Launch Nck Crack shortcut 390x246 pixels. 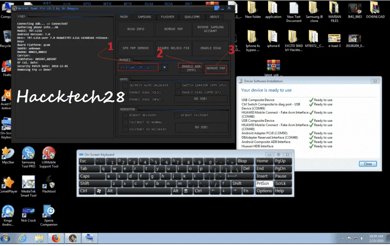click(28, 214)
